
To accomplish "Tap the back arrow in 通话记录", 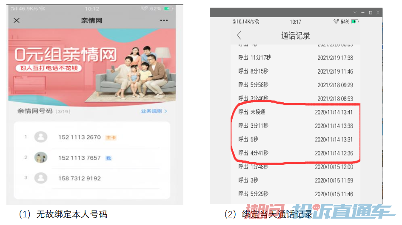I will [x=239, y=35].
